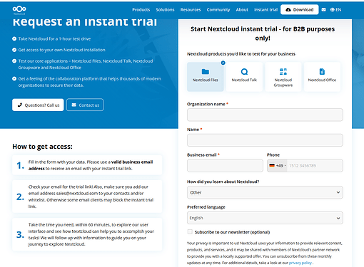Click the envelope mail icon in header
Image resolution: width=364 pixels, height=267 pixels.
323,10
